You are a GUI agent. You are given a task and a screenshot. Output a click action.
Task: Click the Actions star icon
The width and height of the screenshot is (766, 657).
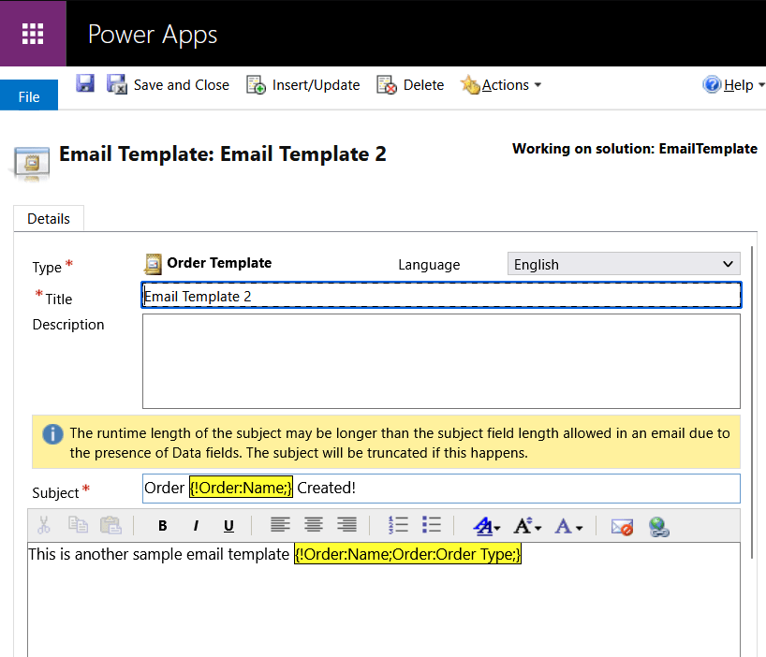pyautogui.click(x=470, y=84)
